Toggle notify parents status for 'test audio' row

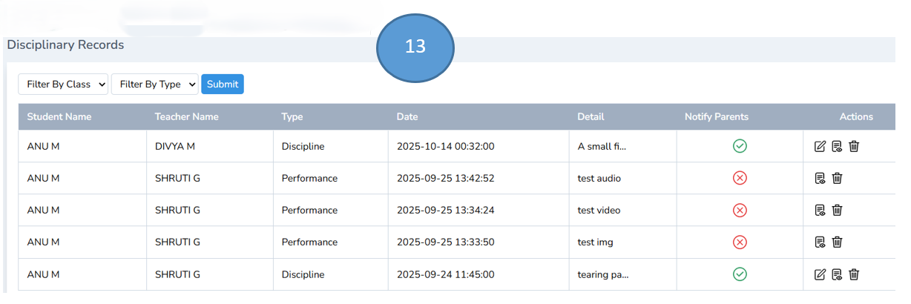[x=740, y=179]
